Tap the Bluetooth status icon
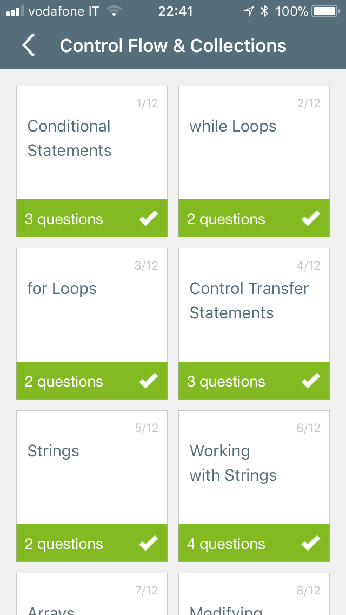Viewport: 346px width, 615px height. (x=264, y=11)
